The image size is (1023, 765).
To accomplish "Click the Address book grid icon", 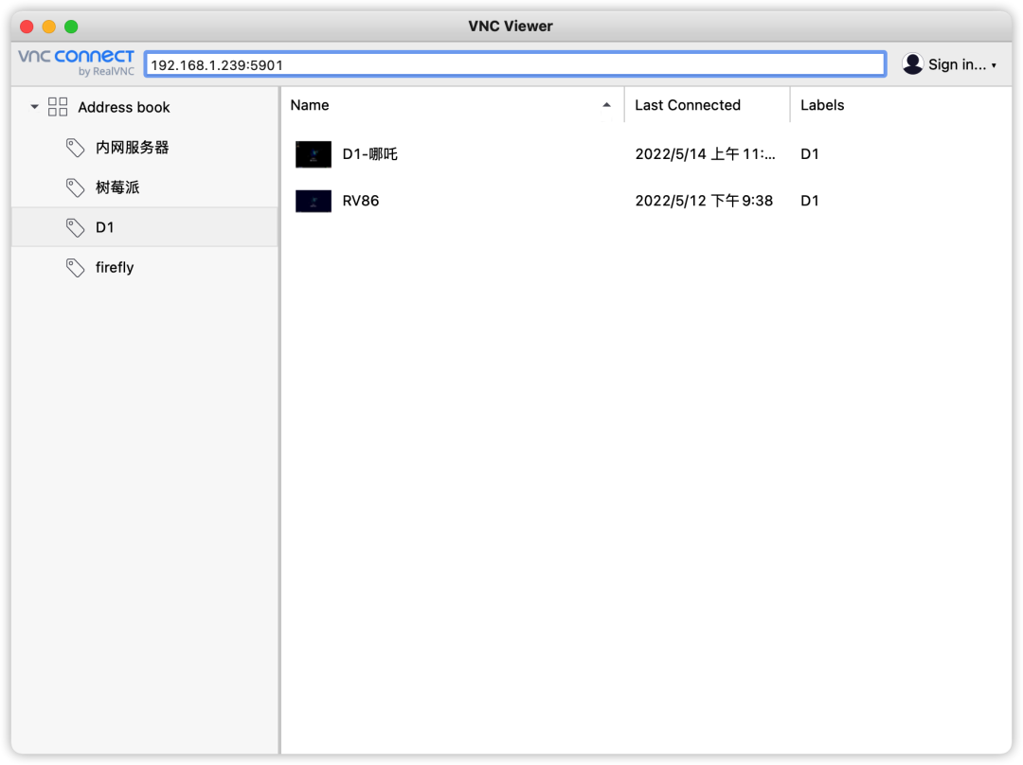I will [x=57, y=106].
